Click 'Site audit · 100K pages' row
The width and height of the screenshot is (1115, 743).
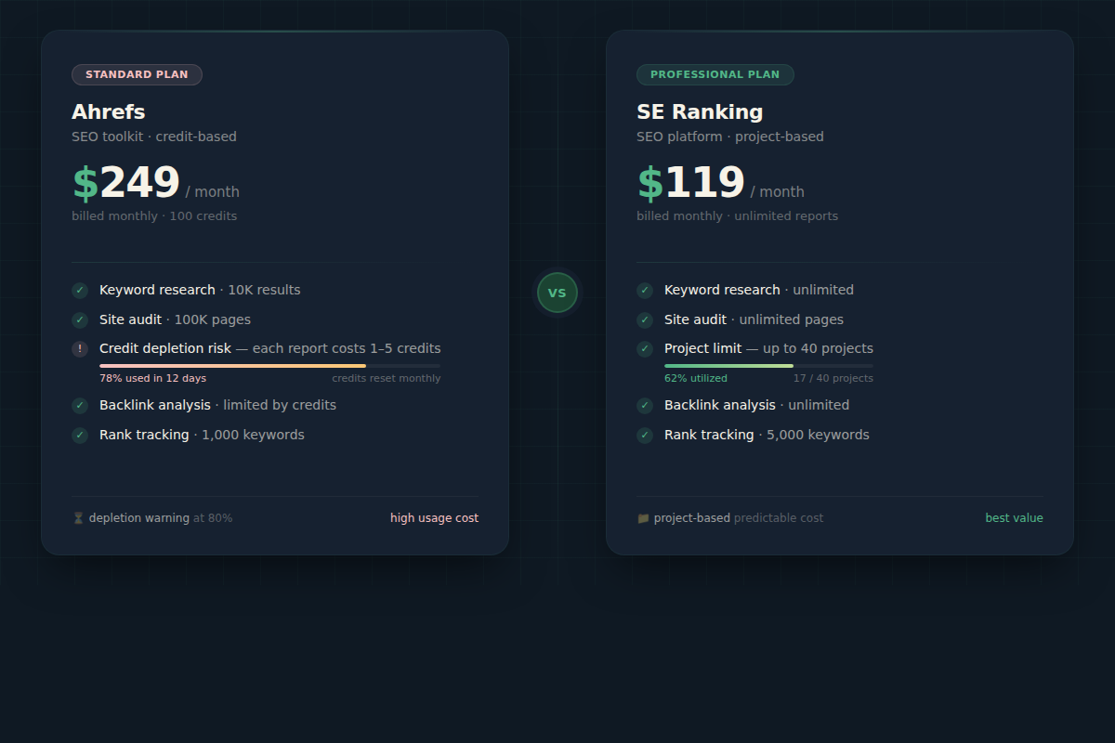pyautogui.click(x=175, y=319)
